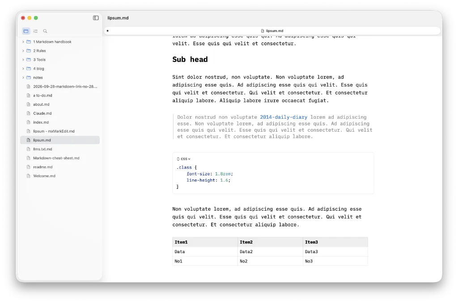The width and height of the screenshot is (458, 303).
Task: Click the No1 table cell
Action: tap(205, 261)
